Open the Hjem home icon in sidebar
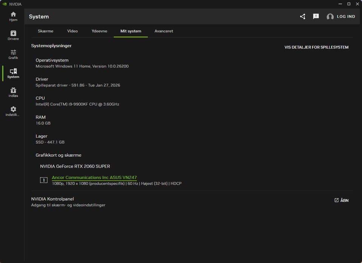 [13, 14]
